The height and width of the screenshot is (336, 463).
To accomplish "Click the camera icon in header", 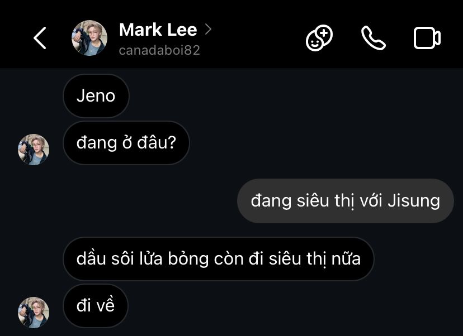I will point(427,38).
